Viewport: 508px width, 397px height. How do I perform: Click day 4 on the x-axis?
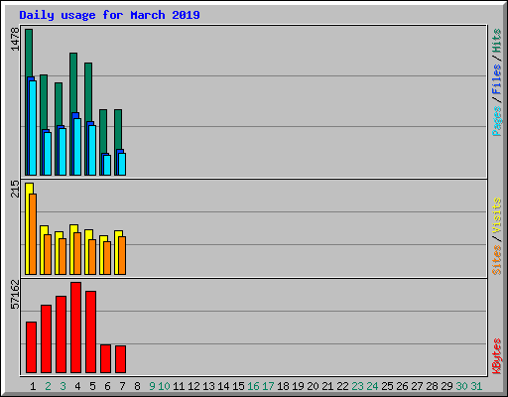[77, 386]
